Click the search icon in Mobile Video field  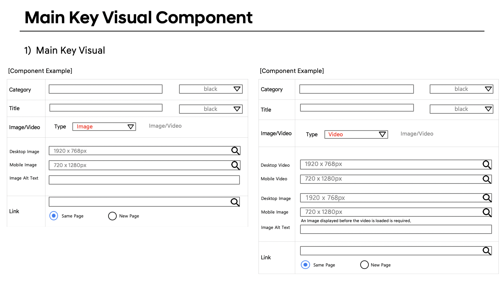point(487,179)
